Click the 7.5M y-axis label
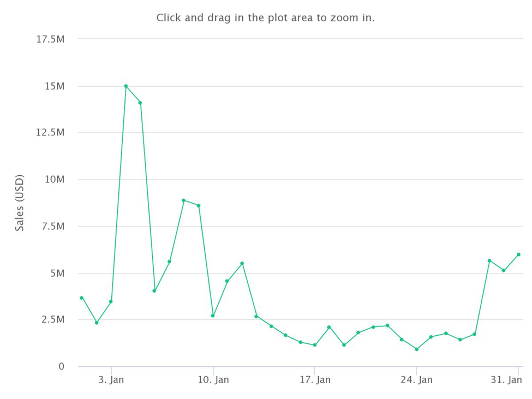The height and width of the screenshot is (399, 532). [53, 227]
